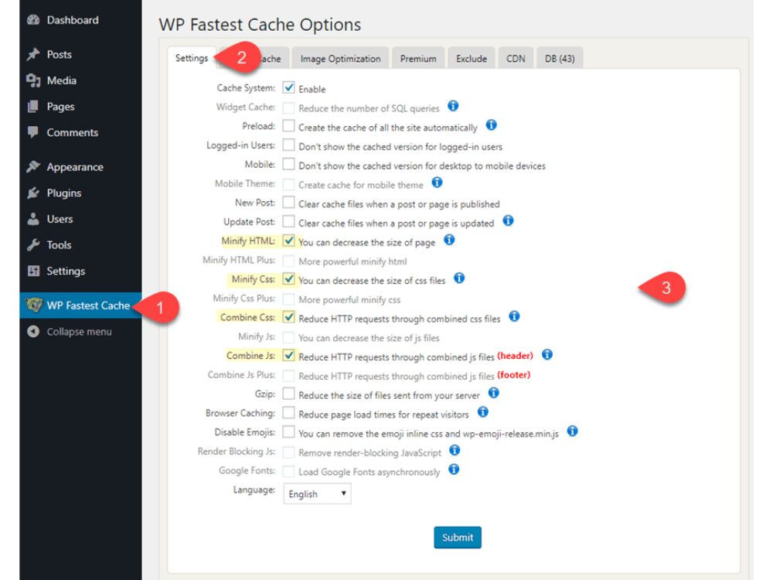Open the Posts menu link
This screenshot has width=773, height=580.
[x=60, y=54]
